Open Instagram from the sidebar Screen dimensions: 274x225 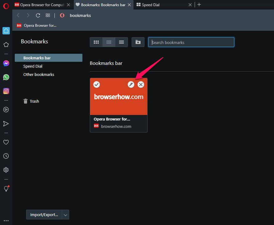click(x=6, y=91)
